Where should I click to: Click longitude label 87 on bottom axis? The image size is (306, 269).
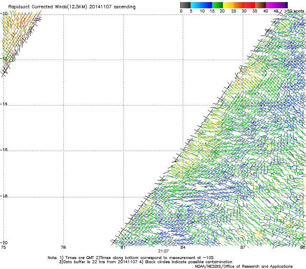pos(243,247)
